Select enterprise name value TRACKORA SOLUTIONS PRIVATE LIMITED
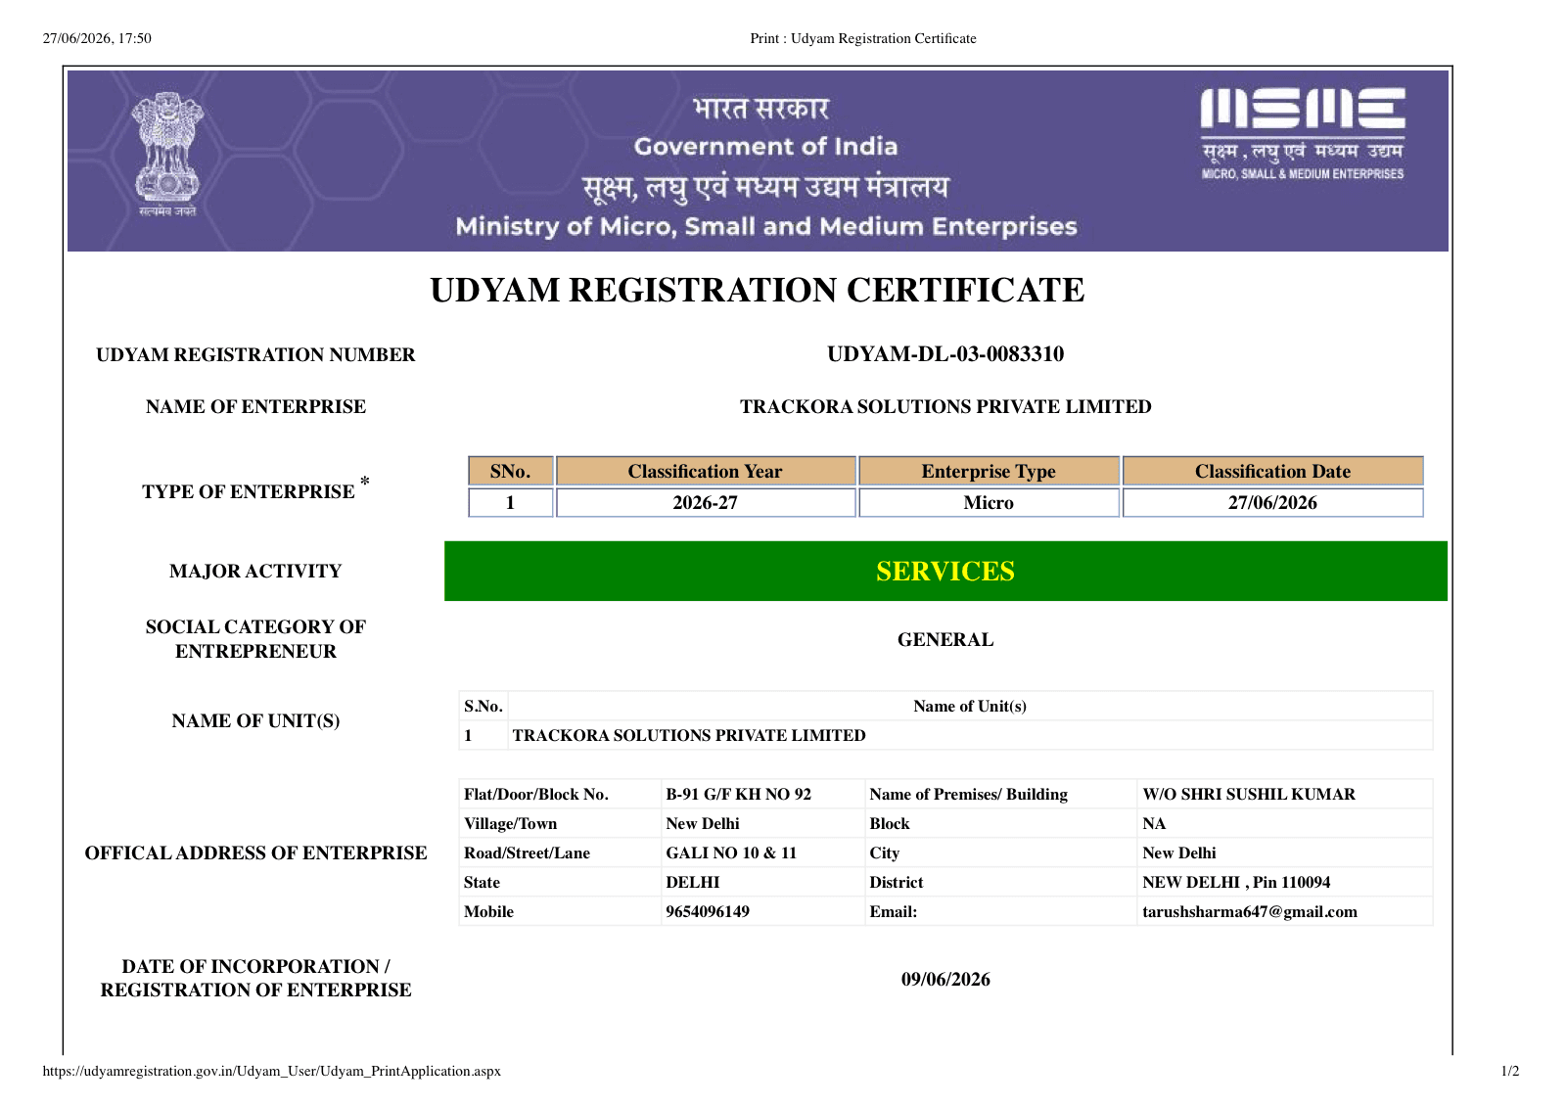Screen dimensions: 1566x1106 click(945, 407)
